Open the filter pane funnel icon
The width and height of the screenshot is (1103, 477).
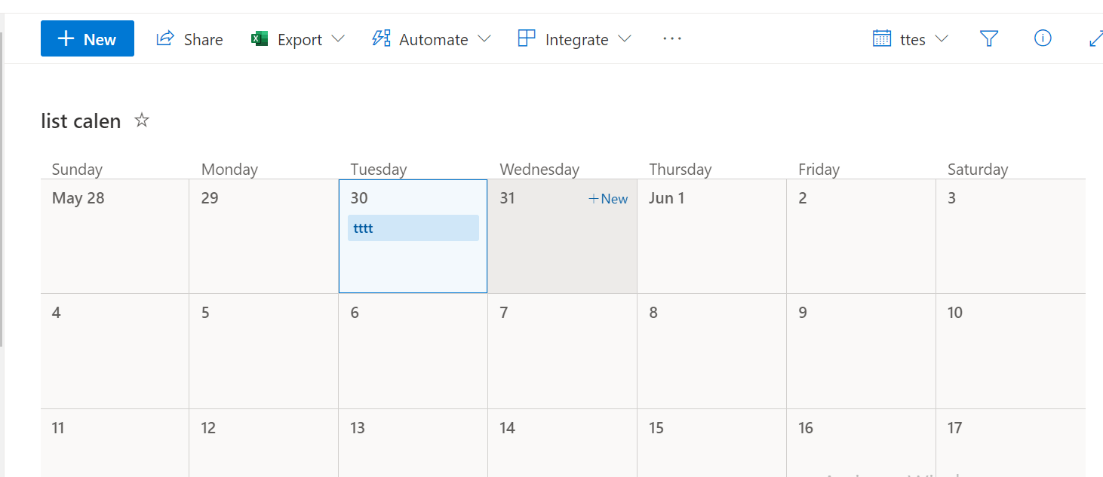coord(989,39)
